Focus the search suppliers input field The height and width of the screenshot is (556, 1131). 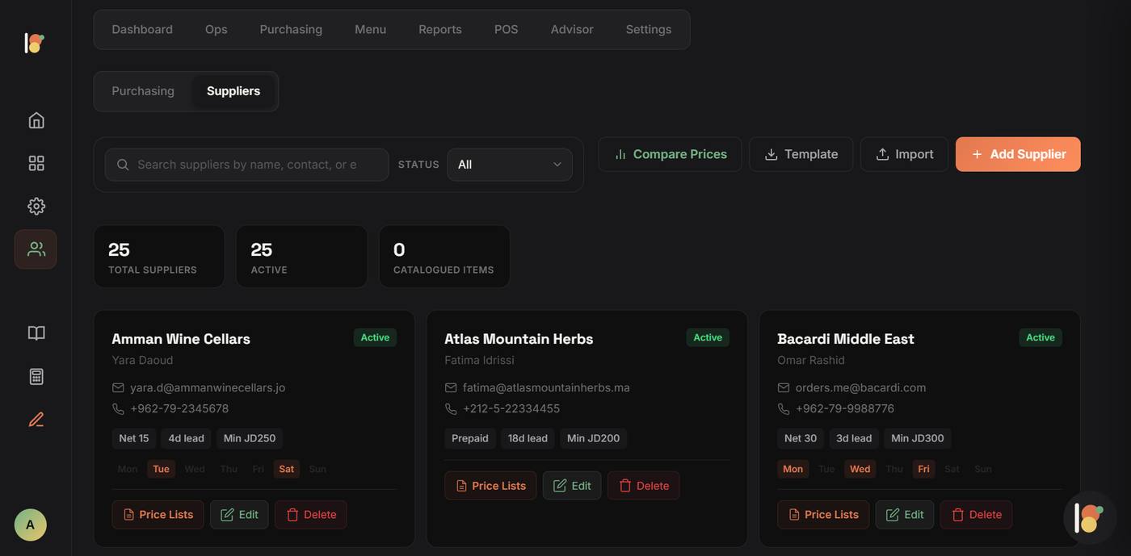tap(246, 165)
